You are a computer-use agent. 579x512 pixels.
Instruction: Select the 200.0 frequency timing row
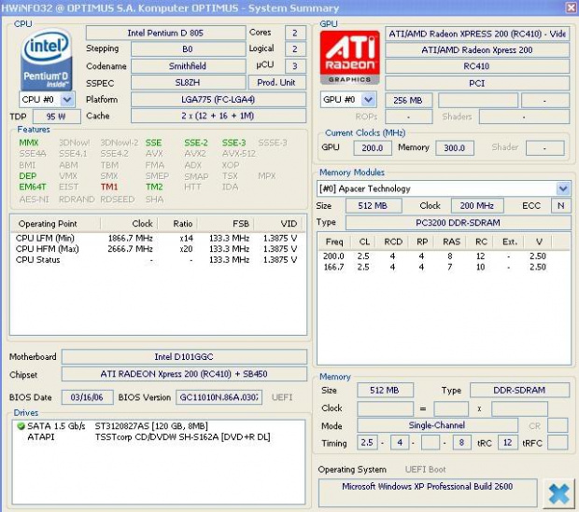(x=435, y=256)
